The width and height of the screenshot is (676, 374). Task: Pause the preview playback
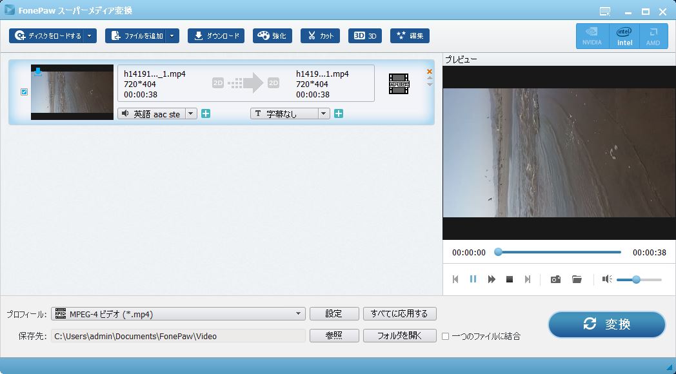(x=473, y=279)
